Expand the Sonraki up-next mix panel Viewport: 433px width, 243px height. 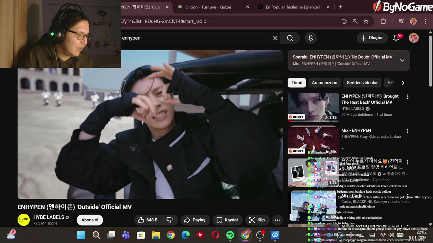(x=402, y=60)
